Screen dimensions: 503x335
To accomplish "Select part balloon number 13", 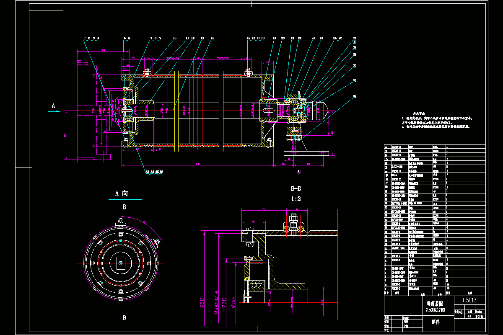I will click(x=202, y=39).
